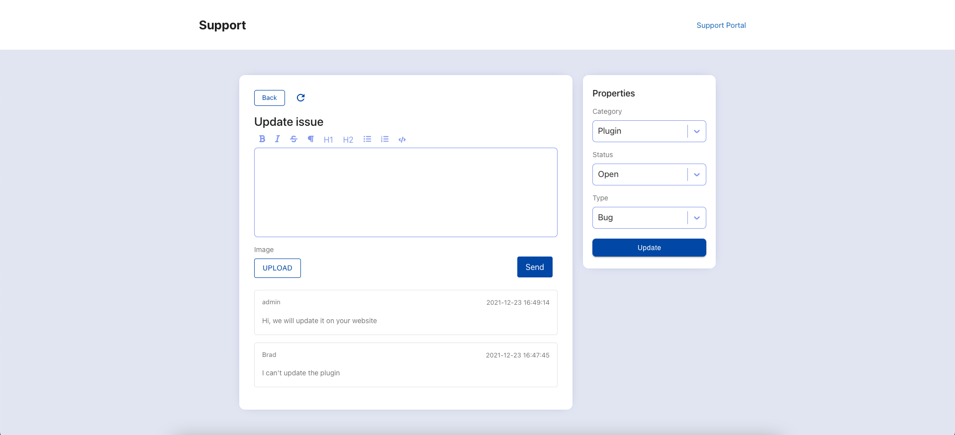Open the Category dropdown showing Plugin
955x435 pixels.
[x=649, y=131]
